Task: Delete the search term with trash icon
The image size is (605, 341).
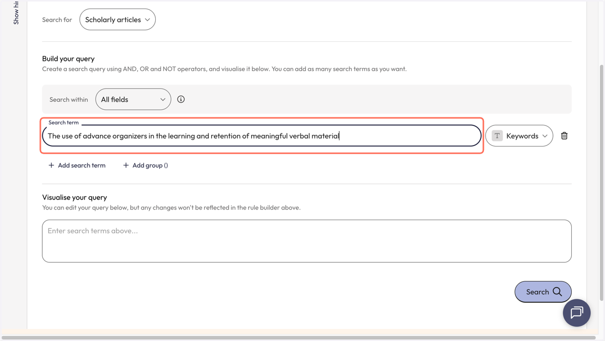Action: pyautogui.click(x=564, y=135)
